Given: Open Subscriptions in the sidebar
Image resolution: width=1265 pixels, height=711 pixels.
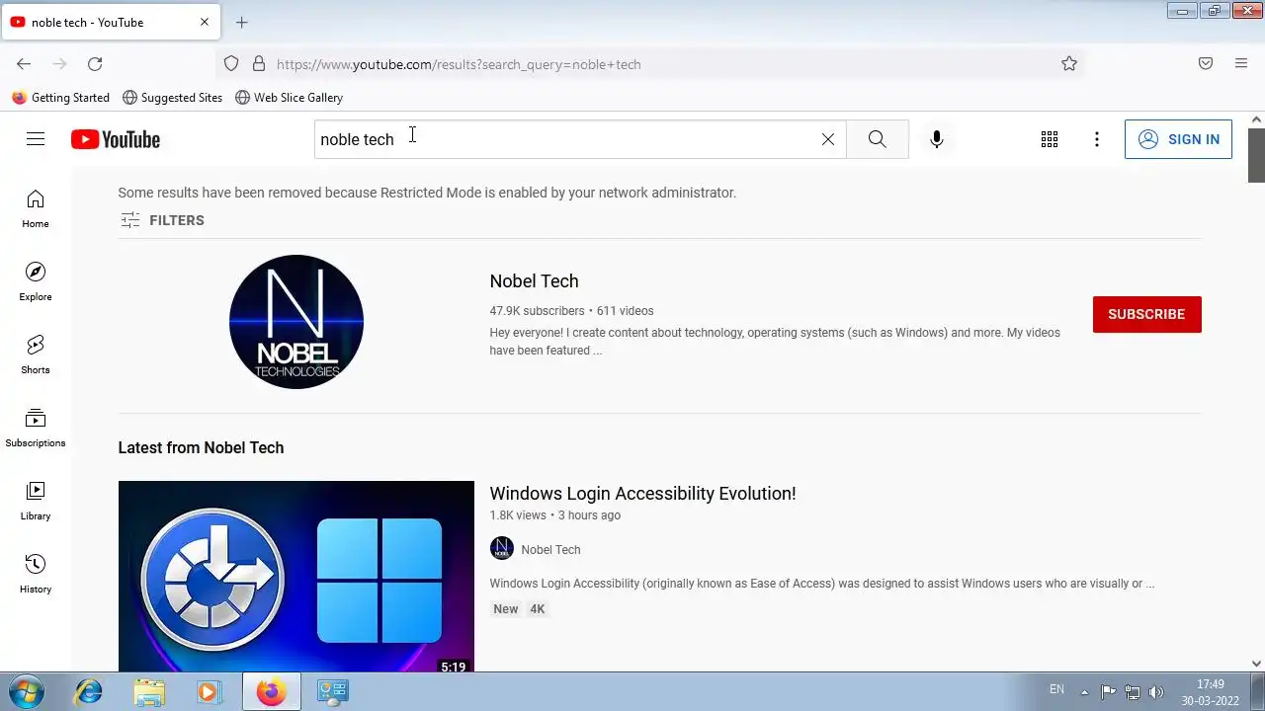Looking at the screenshot, I should click(36, 428).
